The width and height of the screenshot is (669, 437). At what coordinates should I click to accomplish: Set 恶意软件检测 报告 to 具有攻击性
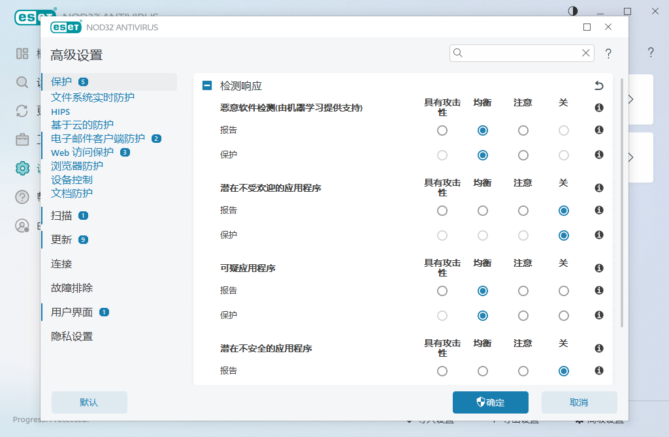pyautogui.click(x=442, y=130)
